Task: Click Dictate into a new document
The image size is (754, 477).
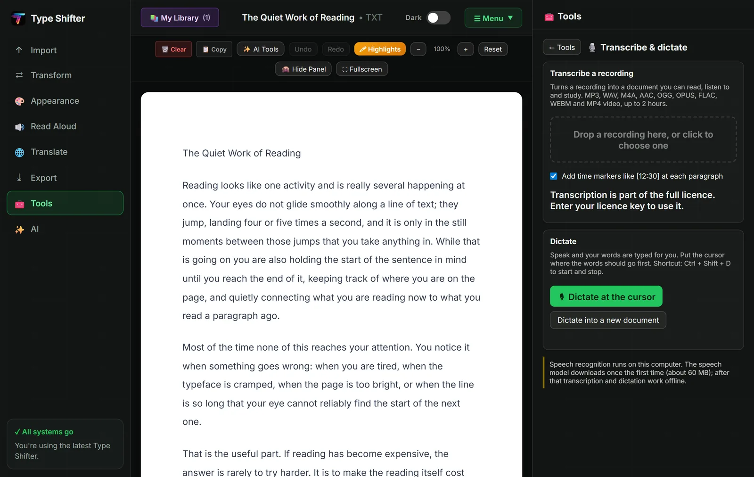Action: tap(608, 320)
